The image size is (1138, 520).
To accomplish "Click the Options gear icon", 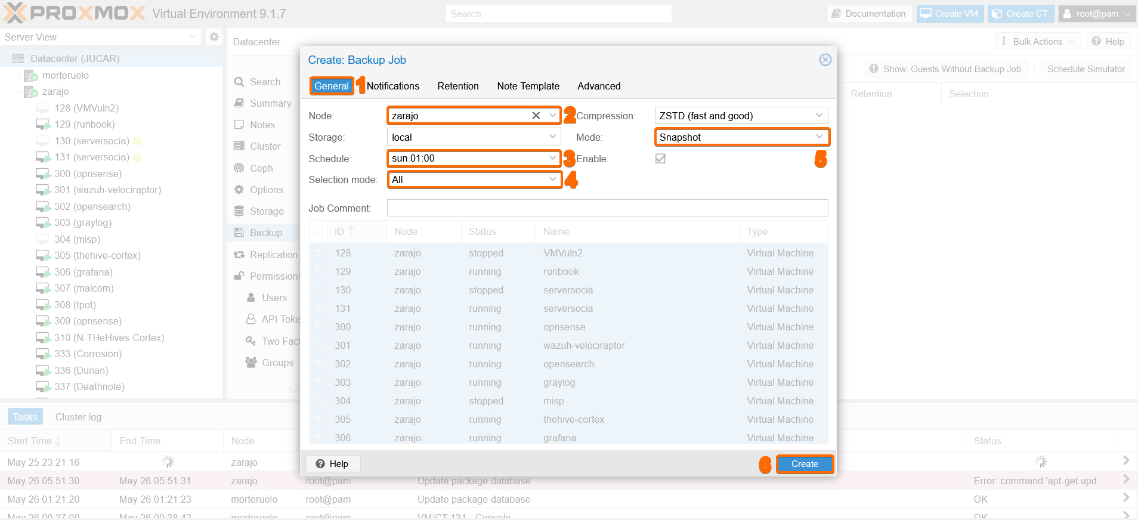I will click(239, 190).
